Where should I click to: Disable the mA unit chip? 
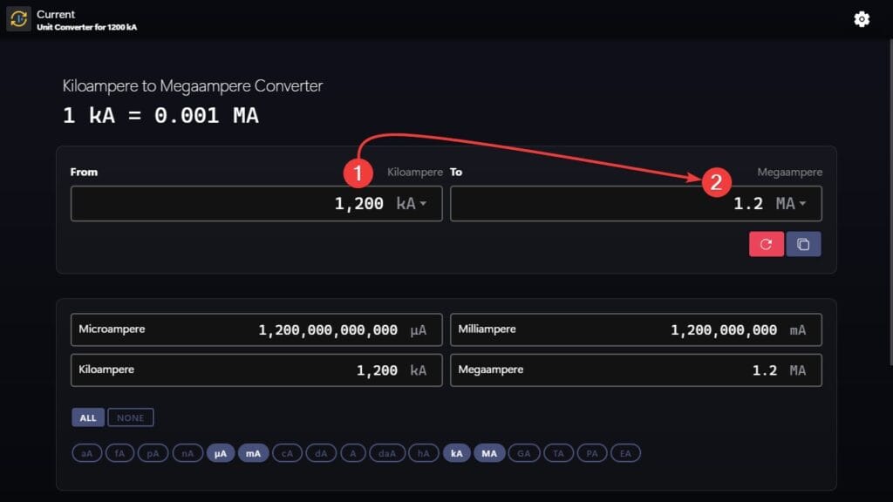(x=253, y=453)
